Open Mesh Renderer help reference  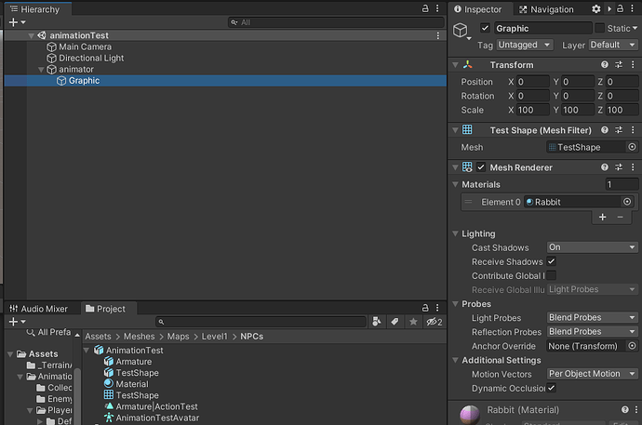[x=605, y=167]
